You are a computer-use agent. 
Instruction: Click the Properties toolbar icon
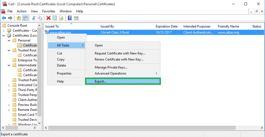click(x=55, y=18)
